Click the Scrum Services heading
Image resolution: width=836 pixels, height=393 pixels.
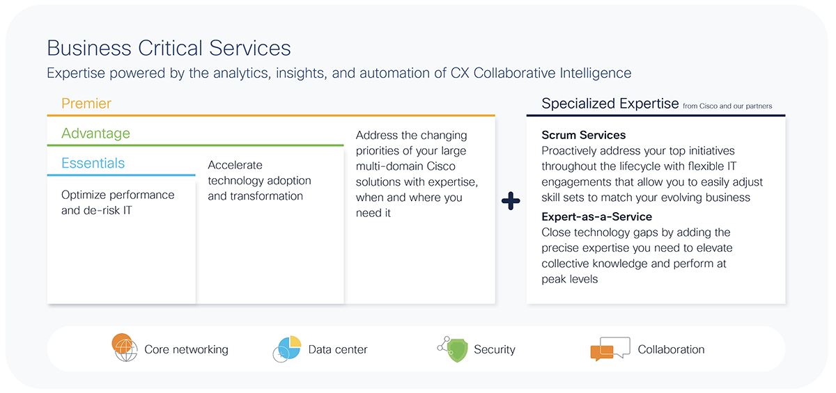(x=584, y=135)
